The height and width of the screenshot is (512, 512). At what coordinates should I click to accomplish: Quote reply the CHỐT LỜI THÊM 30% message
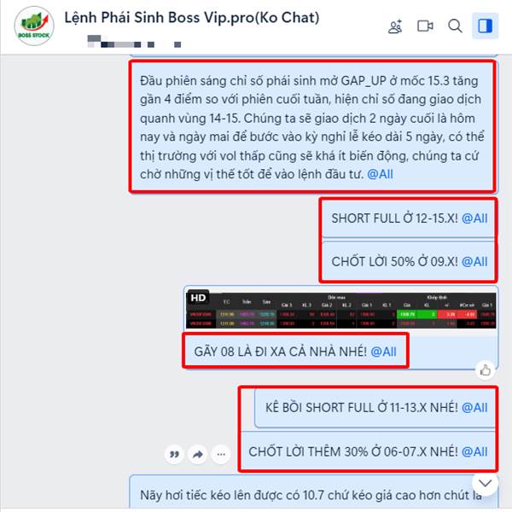175,454
